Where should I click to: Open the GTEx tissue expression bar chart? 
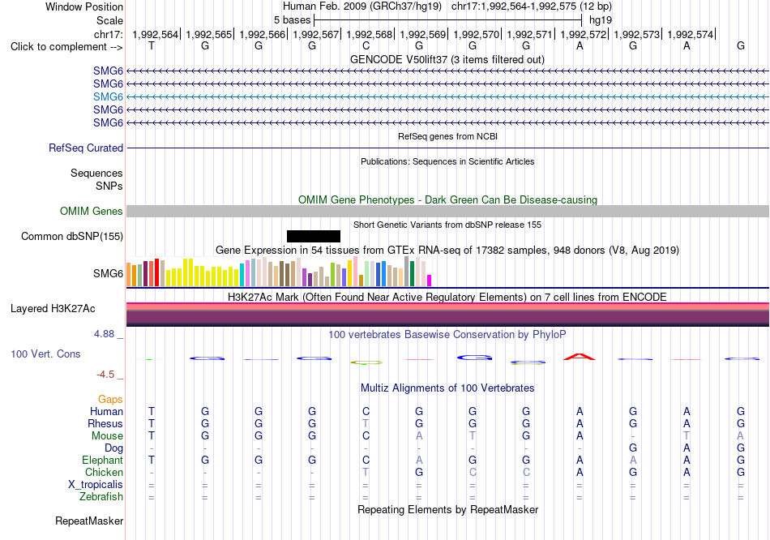coord(279,272)
